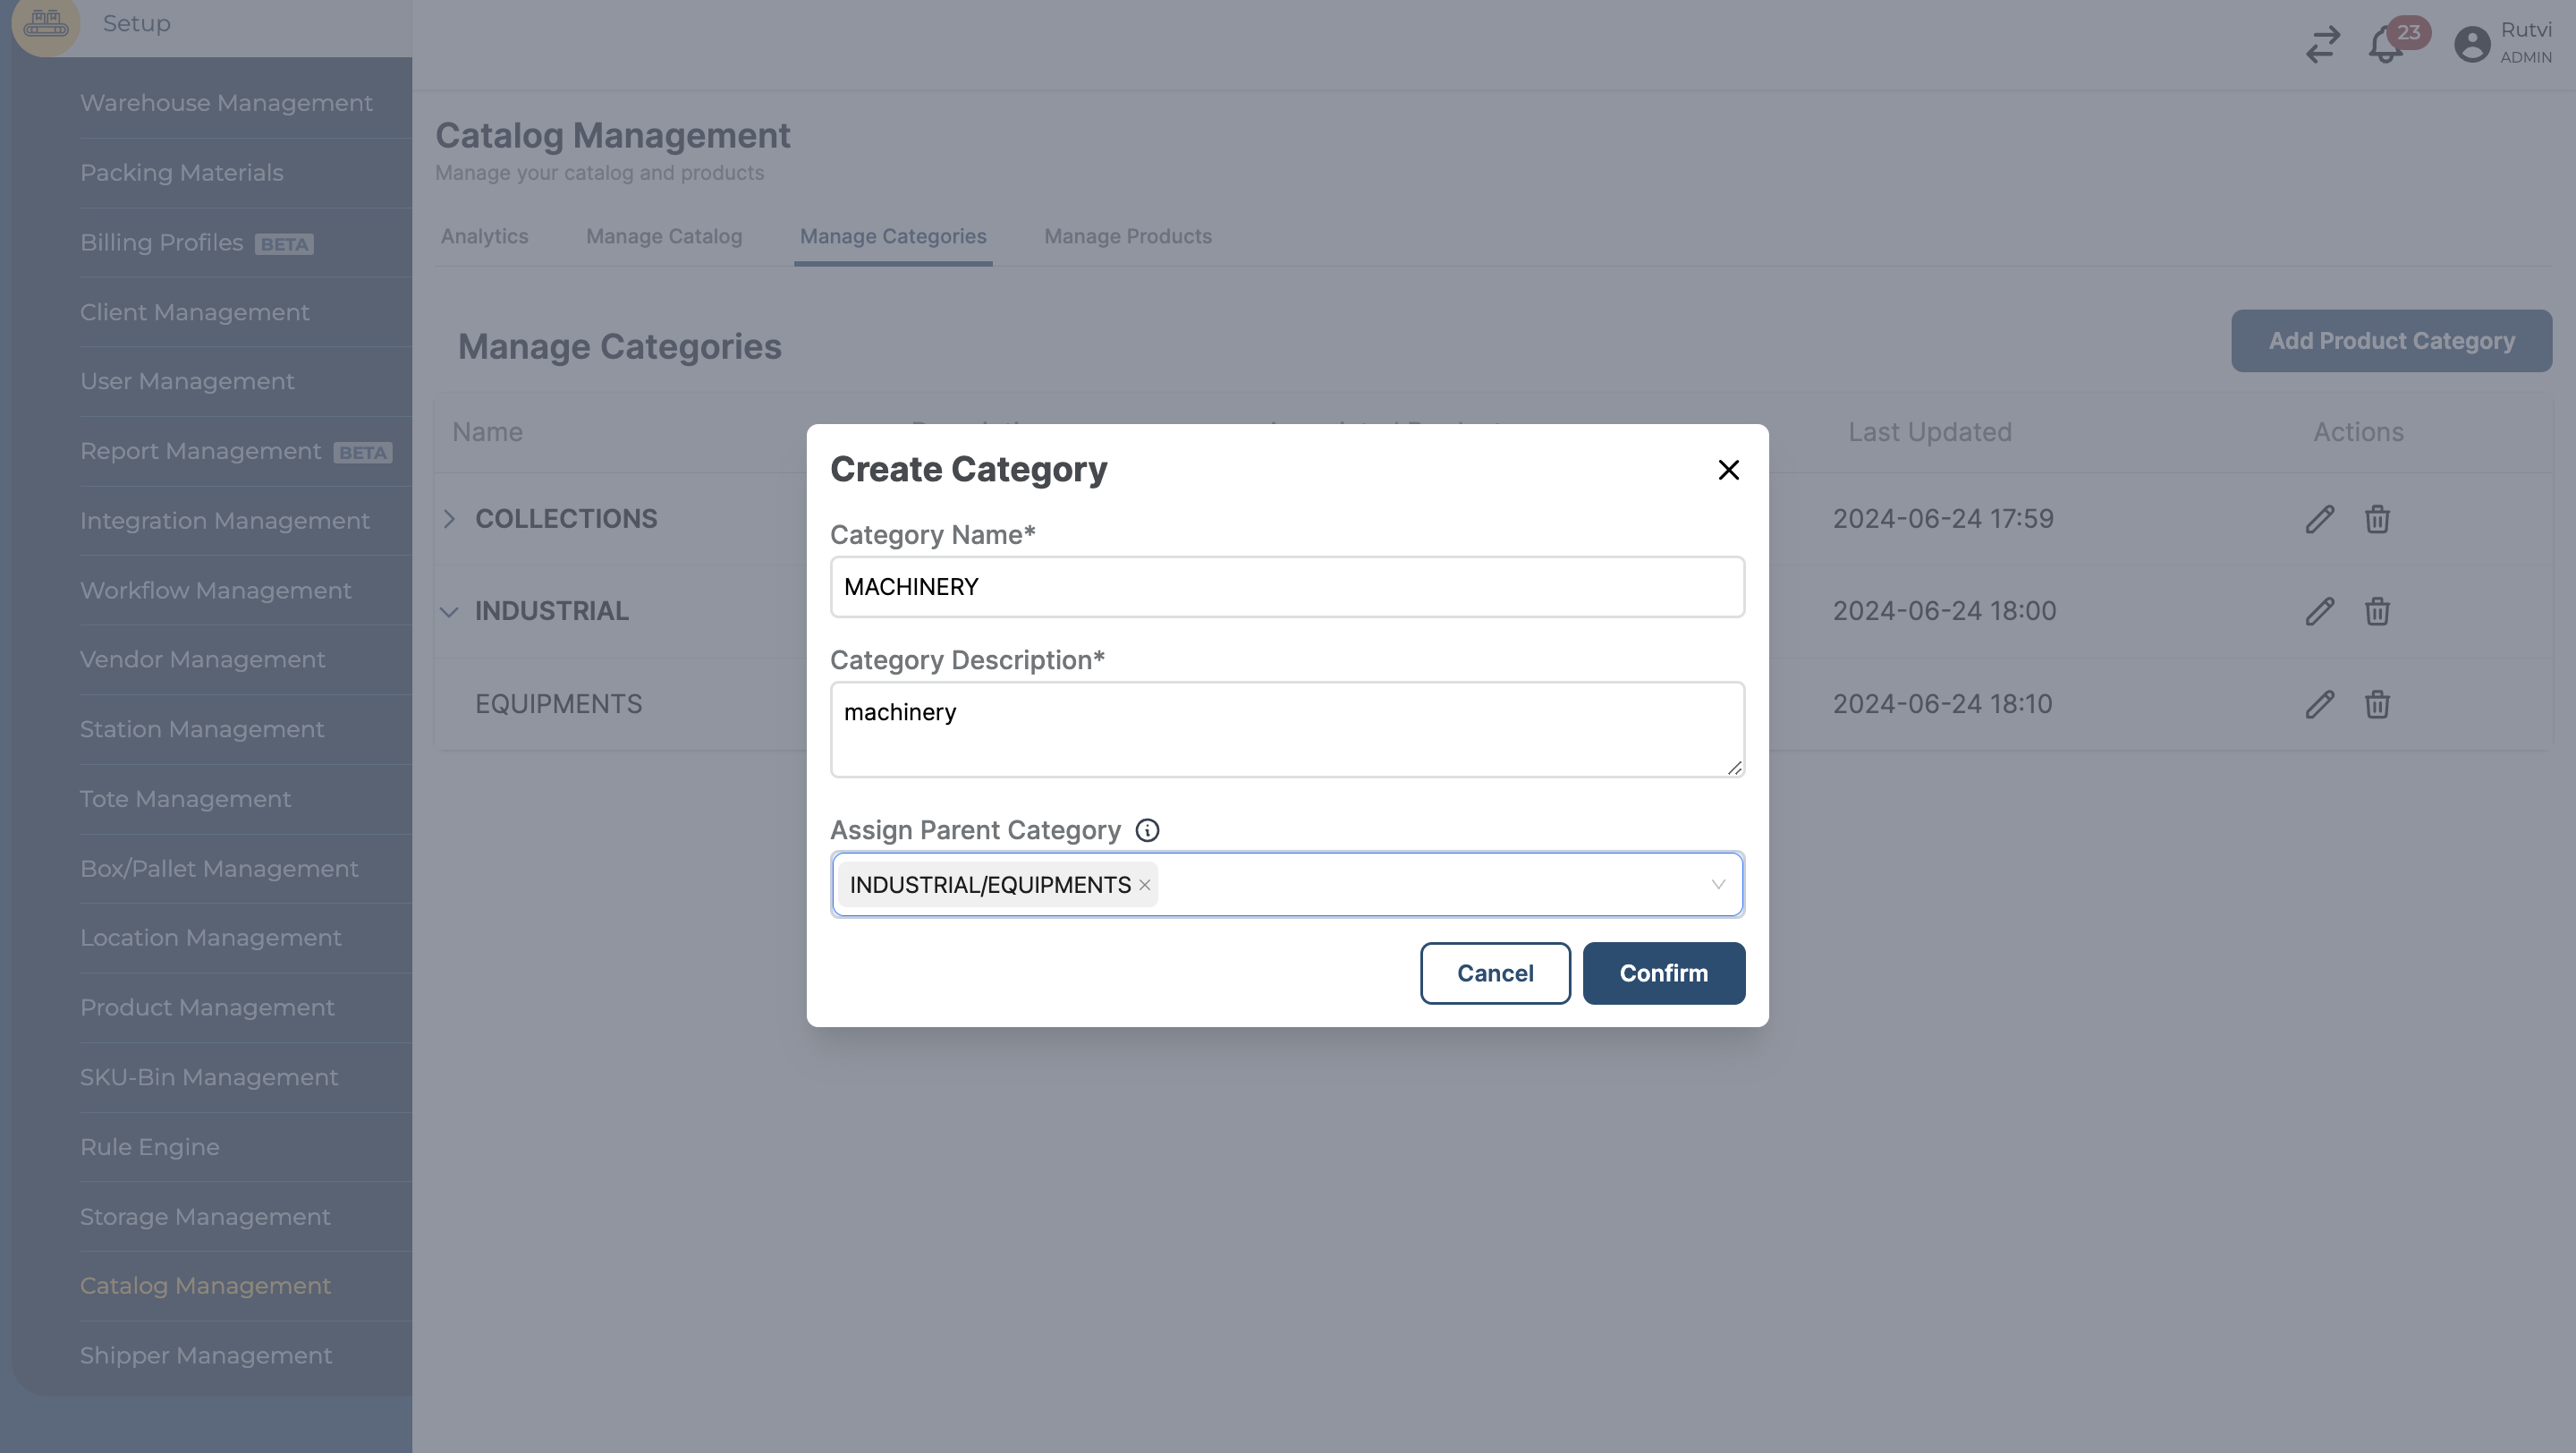Screen dimensions: 2576x1453
Task: Expand the COLLECTIONS category row
Action: (x=449, y=519)
